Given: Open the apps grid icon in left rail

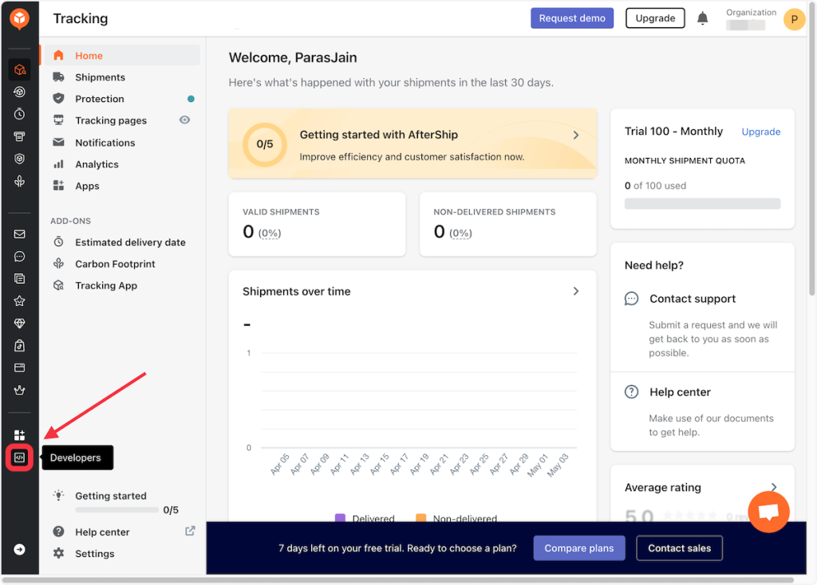Looking at the screenshot, I should pos(20,435).
